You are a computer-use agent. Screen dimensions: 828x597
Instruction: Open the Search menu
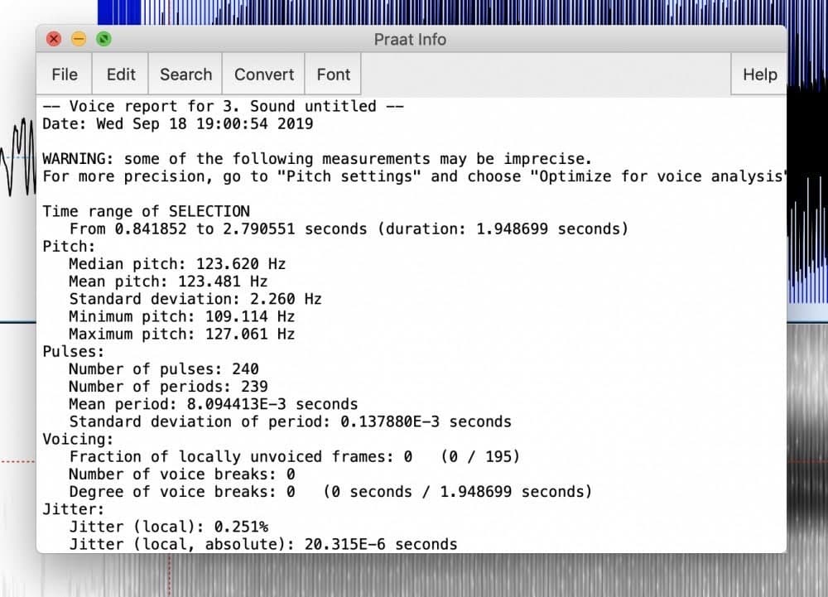(x=185, y=75)
